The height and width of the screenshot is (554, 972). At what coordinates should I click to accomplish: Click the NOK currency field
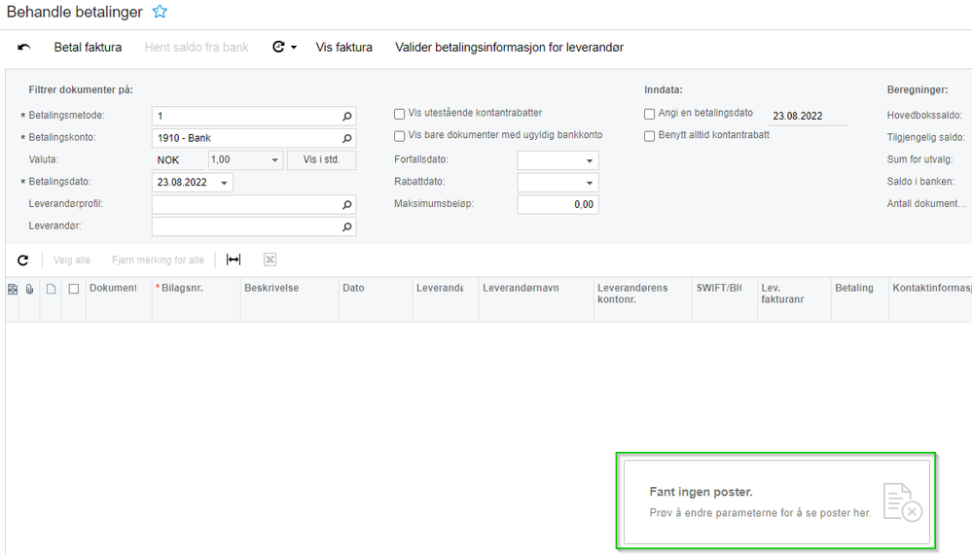[x=178, y=160]
